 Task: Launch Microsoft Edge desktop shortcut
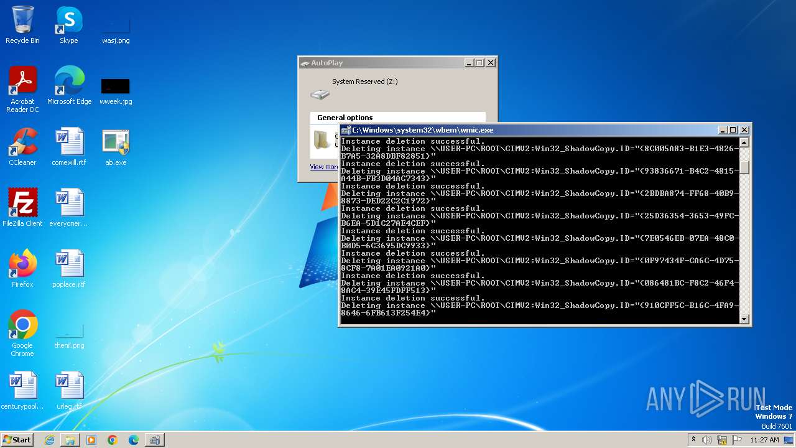pos(69,86)
